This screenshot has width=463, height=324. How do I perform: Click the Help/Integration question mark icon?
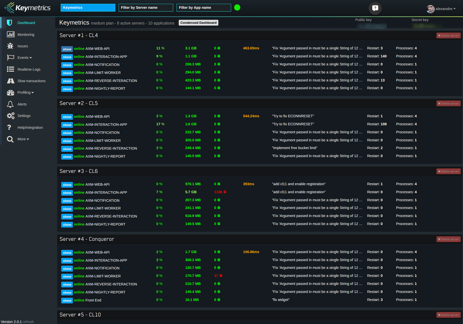click(9, 127)
